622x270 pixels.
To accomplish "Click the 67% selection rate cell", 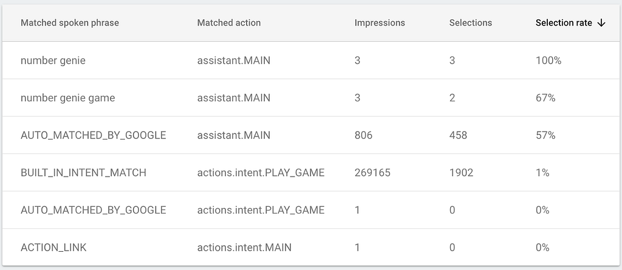I will pyautogui.click(x=545, y=98).
